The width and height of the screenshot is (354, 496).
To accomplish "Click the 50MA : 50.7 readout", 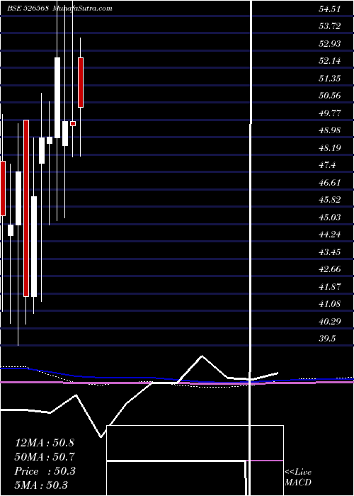I will coord(45,457).
